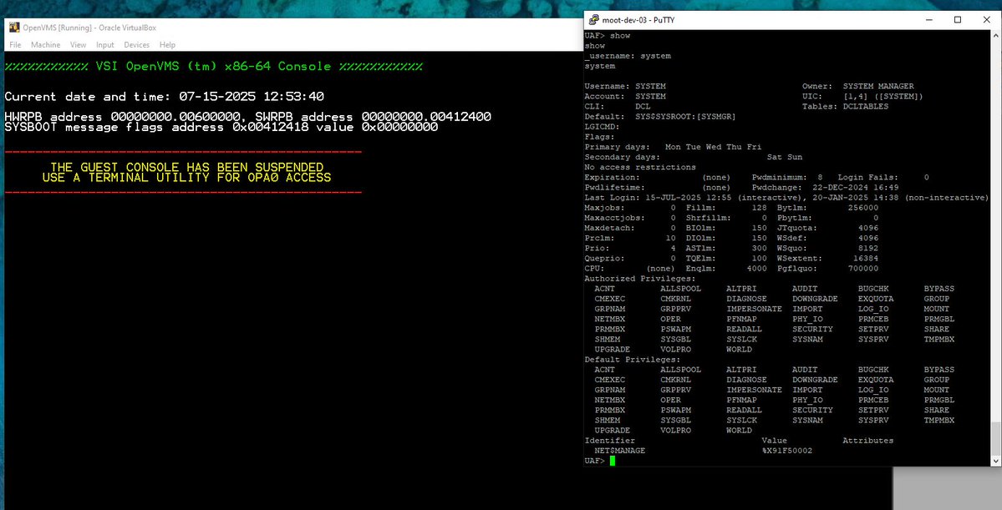Click SECURITY under Default Privileges
This screenshot has height=510, width=1002.
(x=813, y=410)
